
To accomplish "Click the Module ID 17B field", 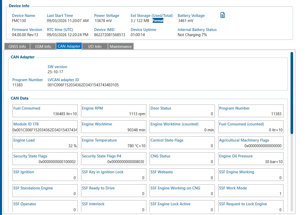I will (x=45, y=127).
